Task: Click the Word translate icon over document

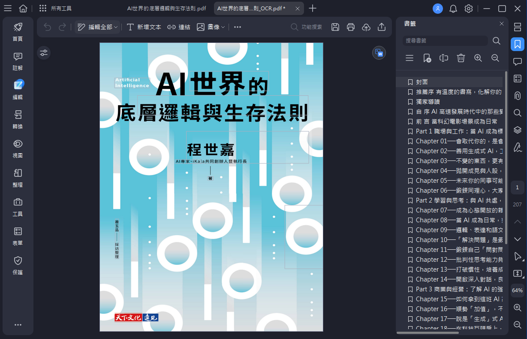Action: click(x=379, y=53)
